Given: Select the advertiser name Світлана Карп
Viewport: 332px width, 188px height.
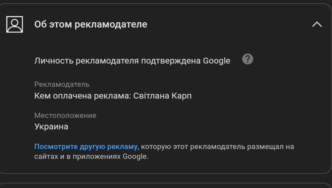Looking at the screenshot, I should tap(162, 96).
